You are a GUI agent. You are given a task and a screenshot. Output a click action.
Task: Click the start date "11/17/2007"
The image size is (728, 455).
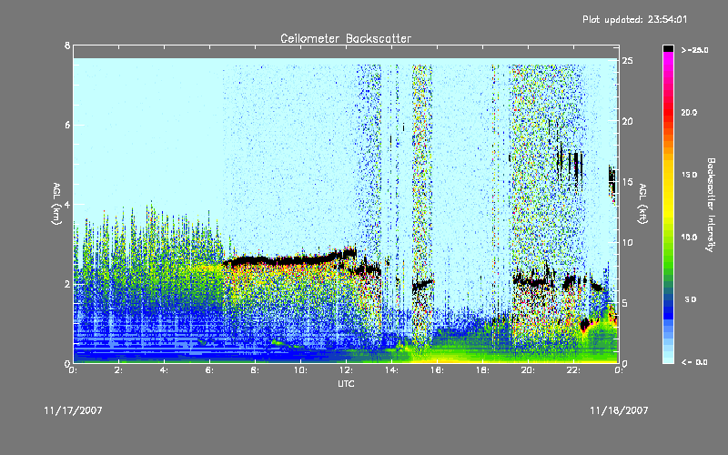pos(74,410)
